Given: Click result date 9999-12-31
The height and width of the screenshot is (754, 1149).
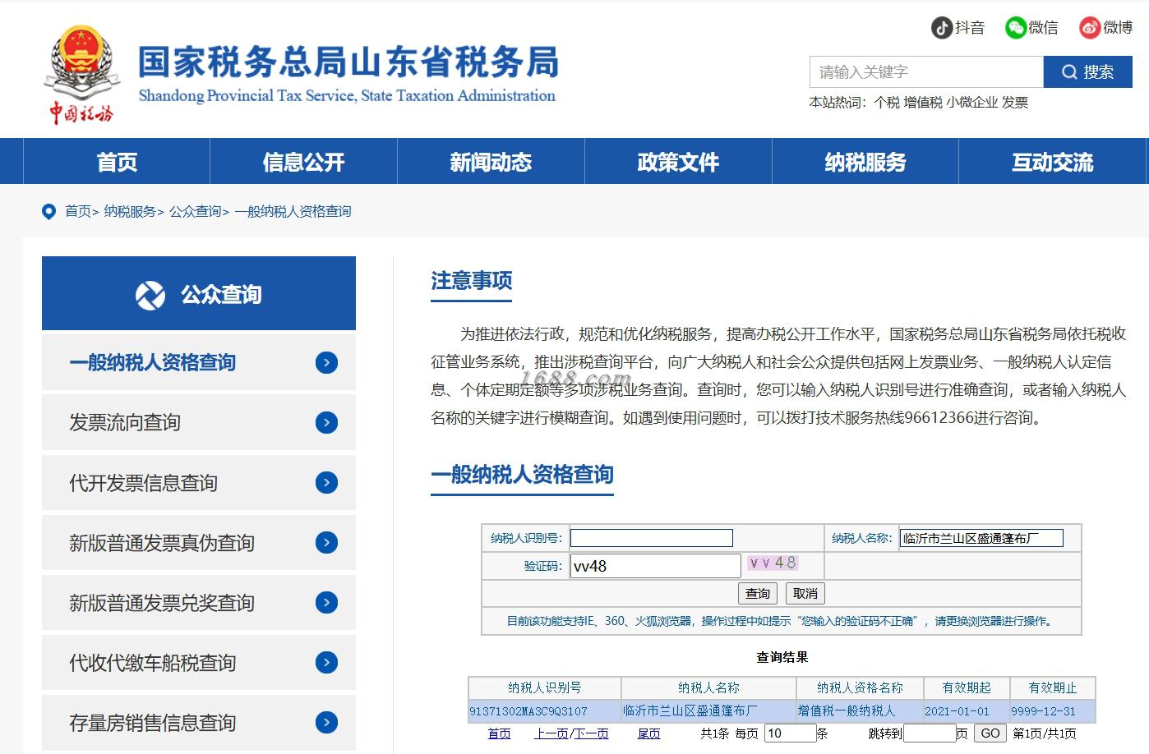Looking at the screenshot, I should click(x=1043, y=711).
